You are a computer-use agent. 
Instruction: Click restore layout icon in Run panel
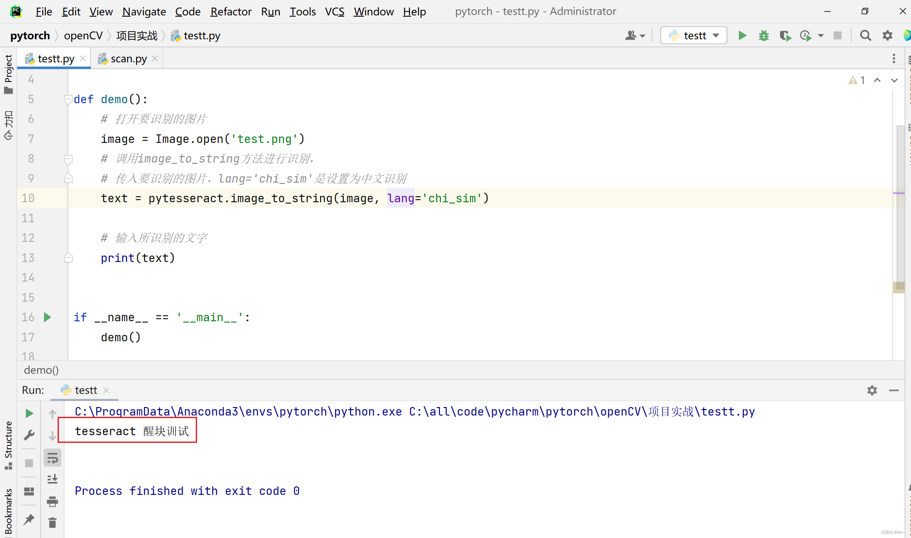click(29, 491)
